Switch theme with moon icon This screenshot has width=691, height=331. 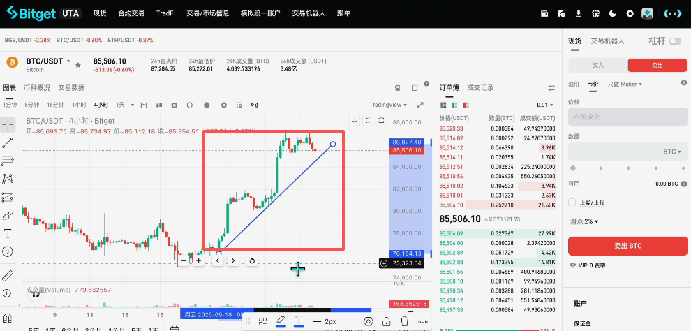pyautogui.click(x=613, y=13)
